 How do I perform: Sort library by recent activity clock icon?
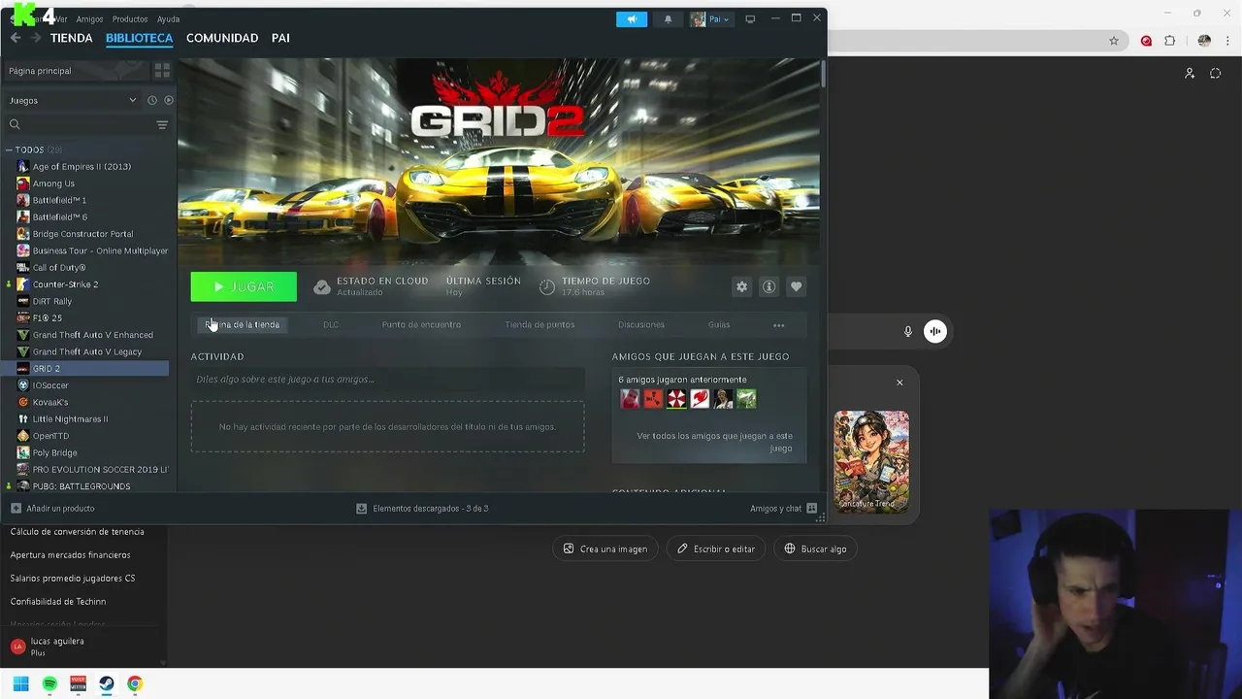pyautogui.click(x=152, y=100)
